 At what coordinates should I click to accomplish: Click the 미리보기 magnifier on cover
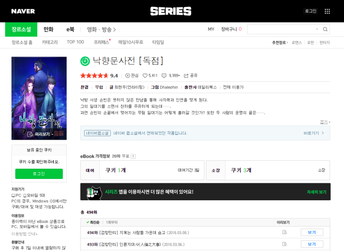(x=30, y=134)
